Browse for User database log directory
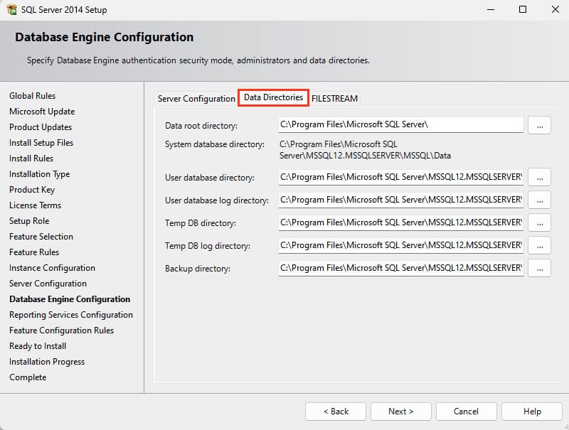The height and width of the screenshot is (430, 569). pyautogui.click(x=540, y=200)
